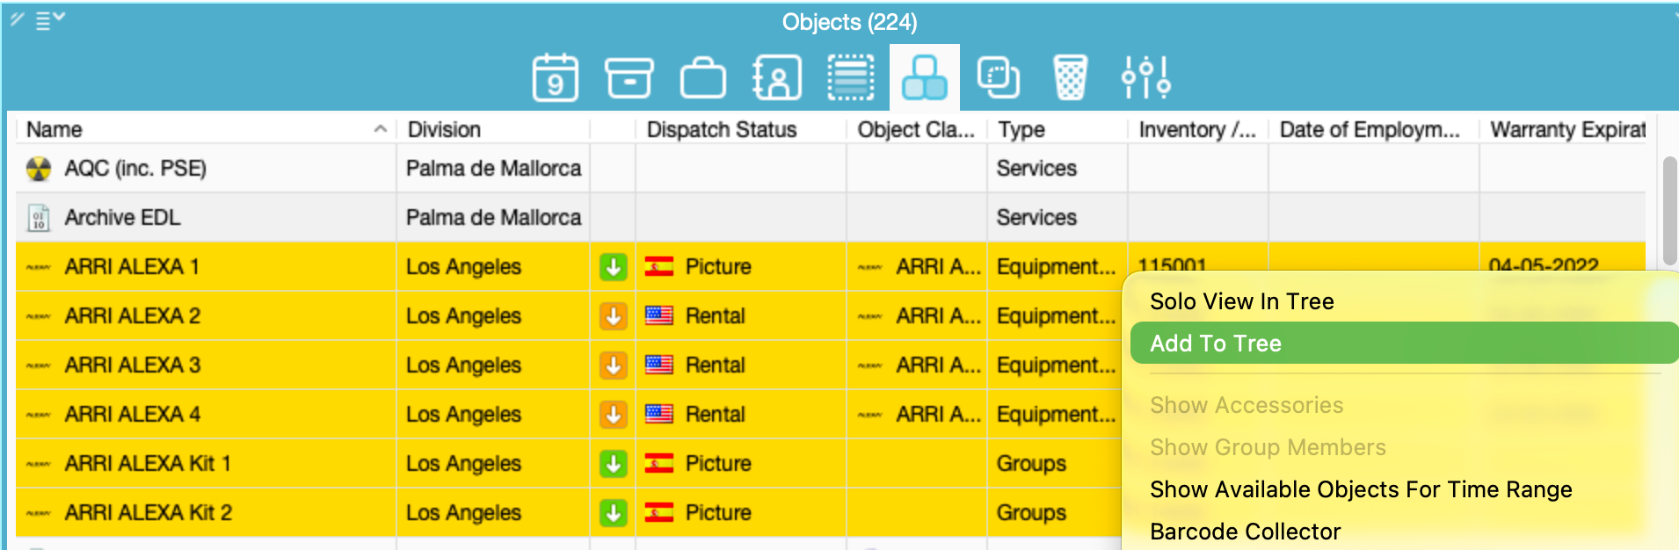Click the ARRI logo beside ARRI ALEXA 1 name

[x=39, y=267]
